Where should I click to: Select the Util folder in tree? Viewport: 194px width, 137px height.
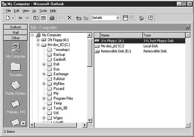point(53,113)
